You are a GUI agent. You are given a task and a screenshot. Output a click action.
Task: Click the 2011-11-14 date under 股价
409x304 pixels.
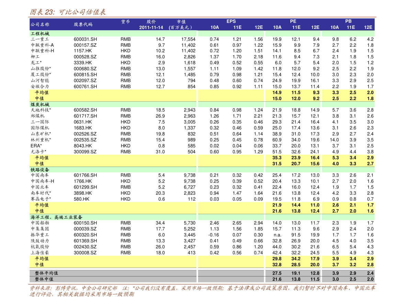pyautogui.click(x=151, y=27)
